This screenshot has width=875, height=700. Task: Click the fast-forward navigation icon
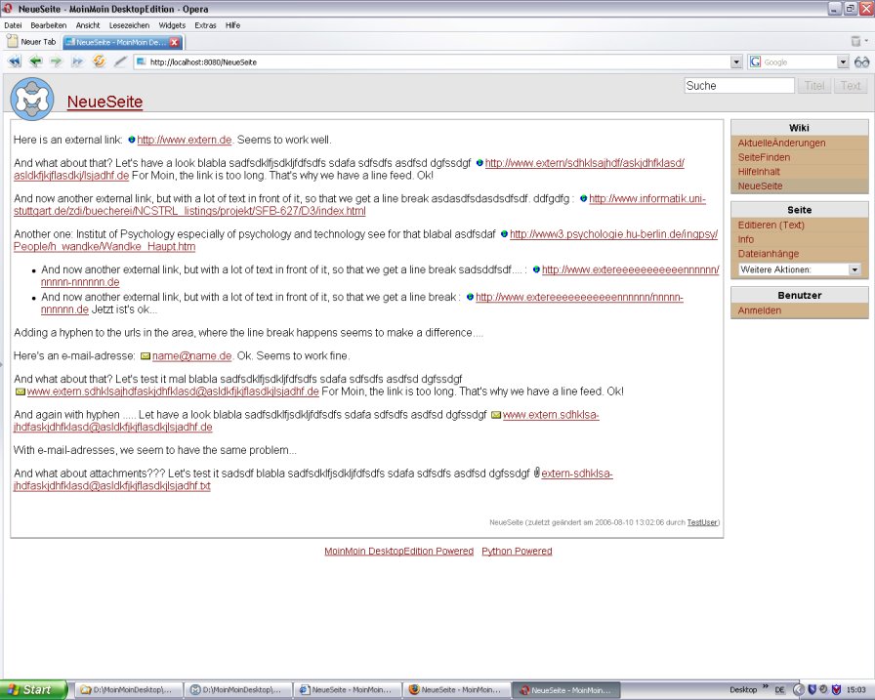[x=77, y=62]
